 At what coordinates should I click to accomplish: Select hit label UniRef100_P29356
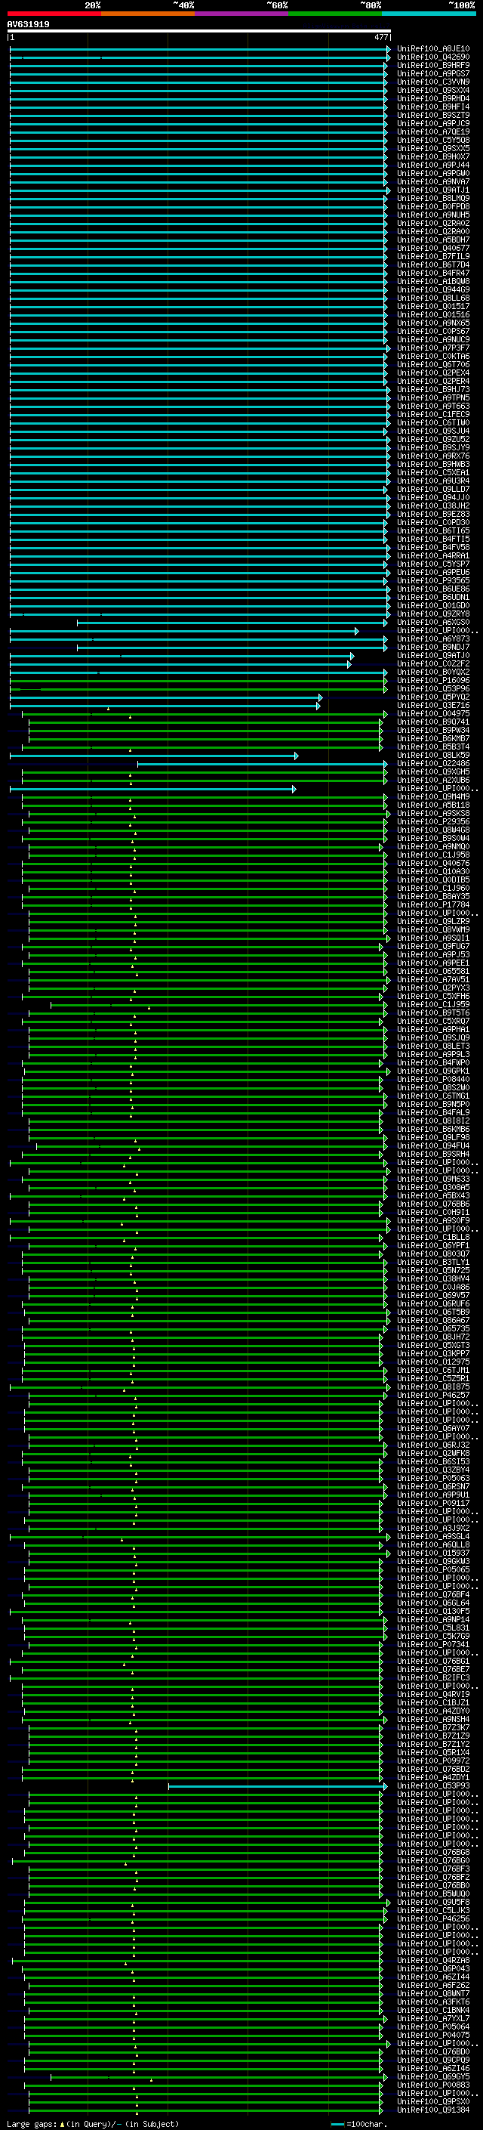(433, 822)
